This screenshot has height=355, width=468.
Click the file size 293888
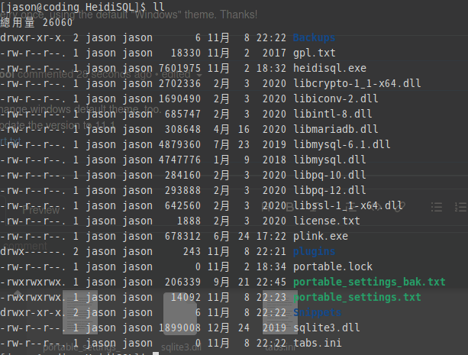click(182, 190)
